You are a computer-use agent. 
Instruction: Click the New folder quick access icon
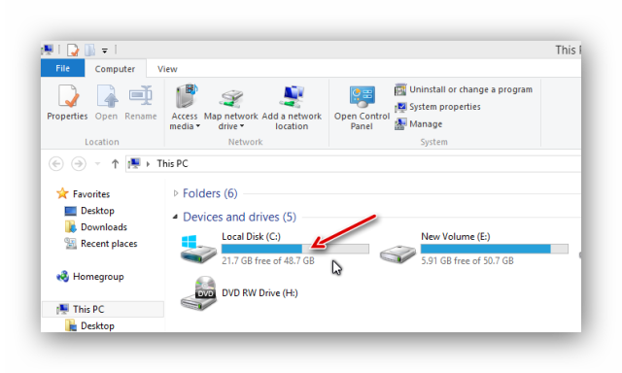click(x=90, y=50)
